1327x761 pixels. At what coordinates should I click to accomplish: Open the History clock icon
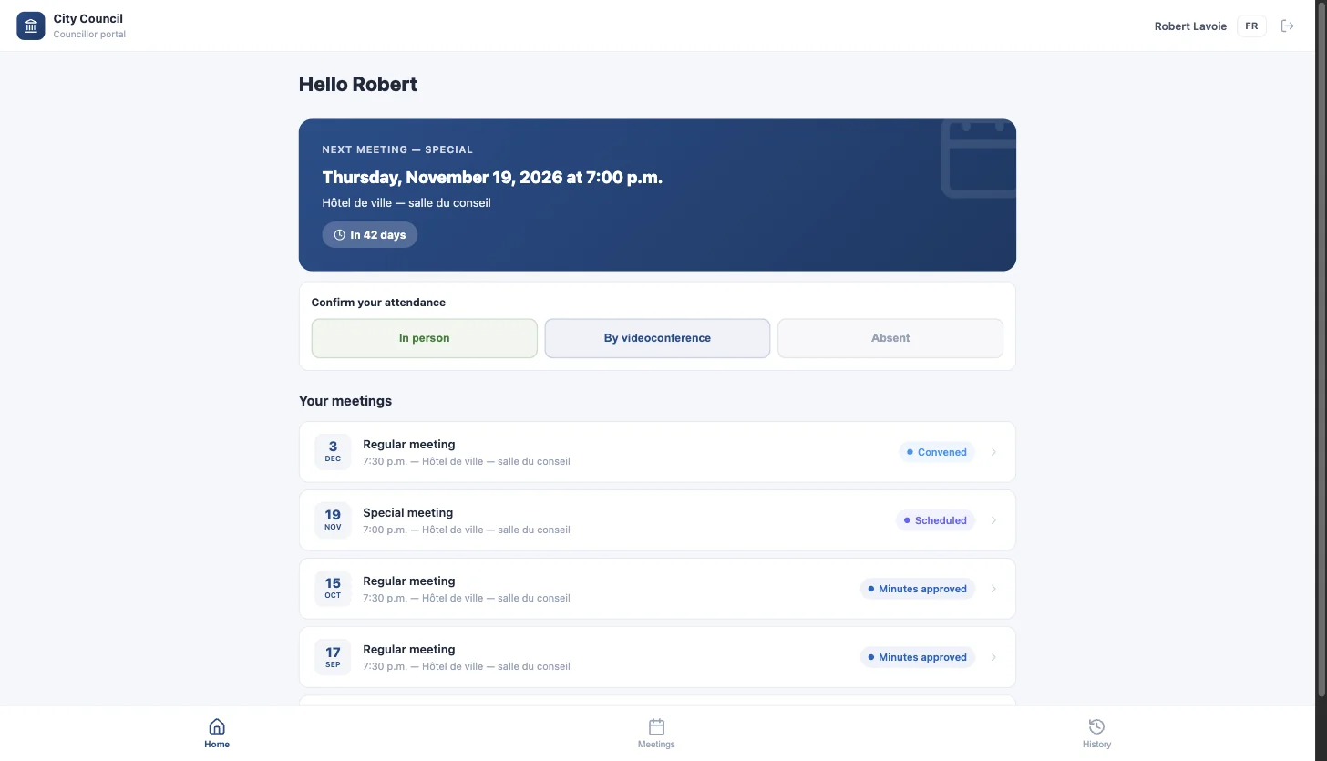click(x=1096, y=726)
